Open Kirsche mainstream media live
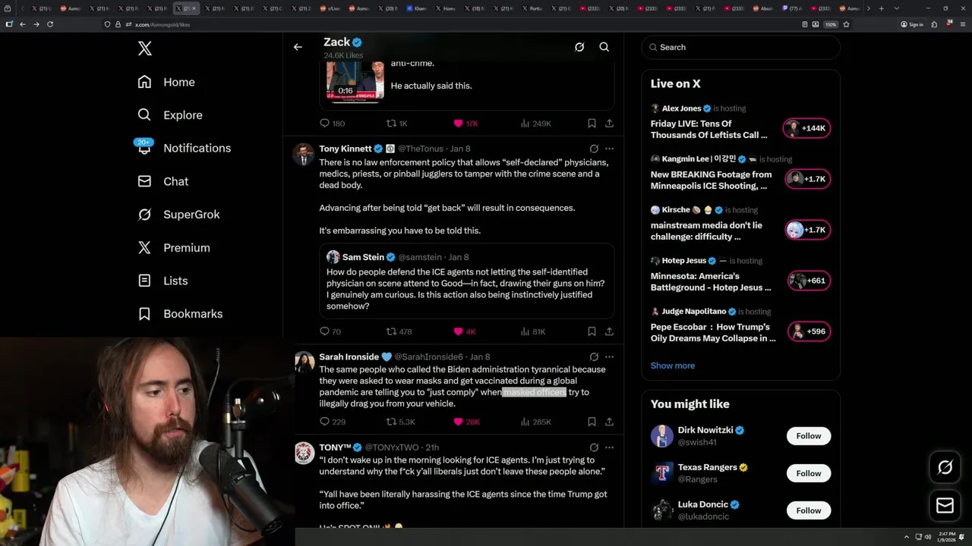This screenshot has height=546, width=972. (x=706, y=231)
